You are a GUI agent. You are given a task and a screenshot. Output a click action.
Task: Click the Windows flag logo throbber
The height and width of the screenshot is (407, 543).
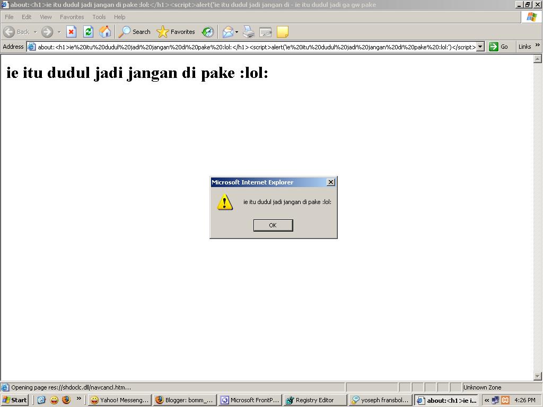pos(531,17)
